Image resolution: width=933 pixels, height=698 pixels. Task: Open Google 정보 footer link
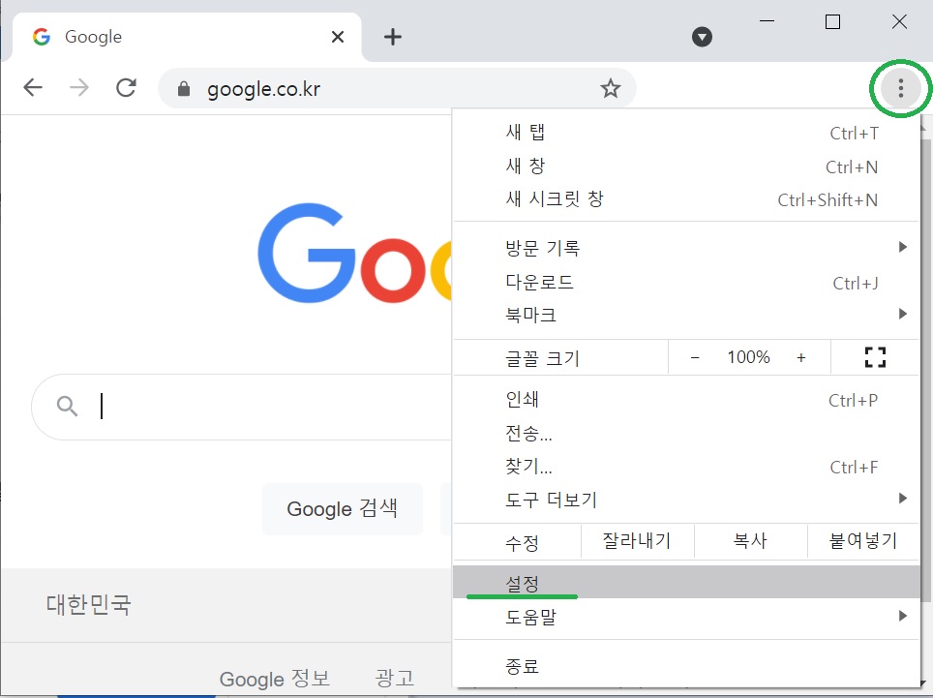[274, 679]
